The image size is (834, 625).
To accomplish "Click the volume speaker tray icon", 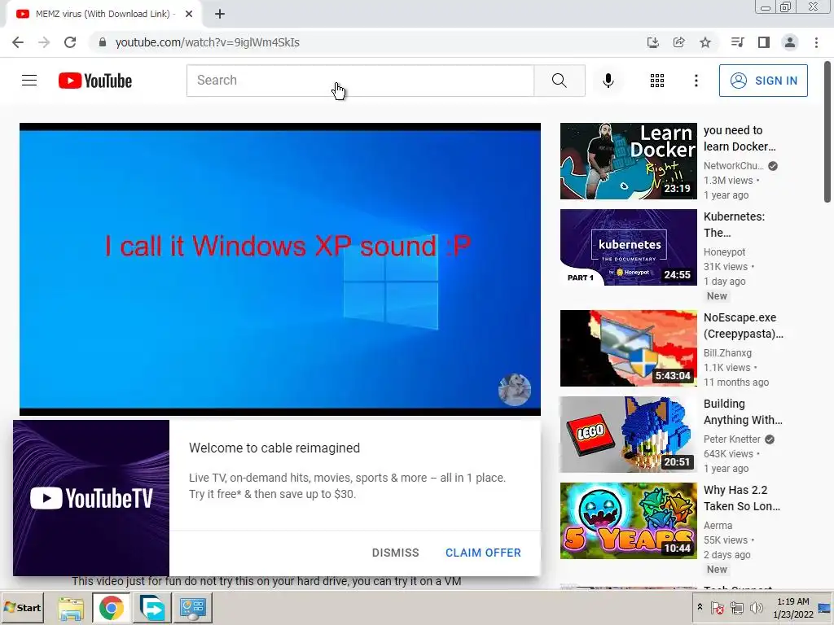I will click(756, 607).
